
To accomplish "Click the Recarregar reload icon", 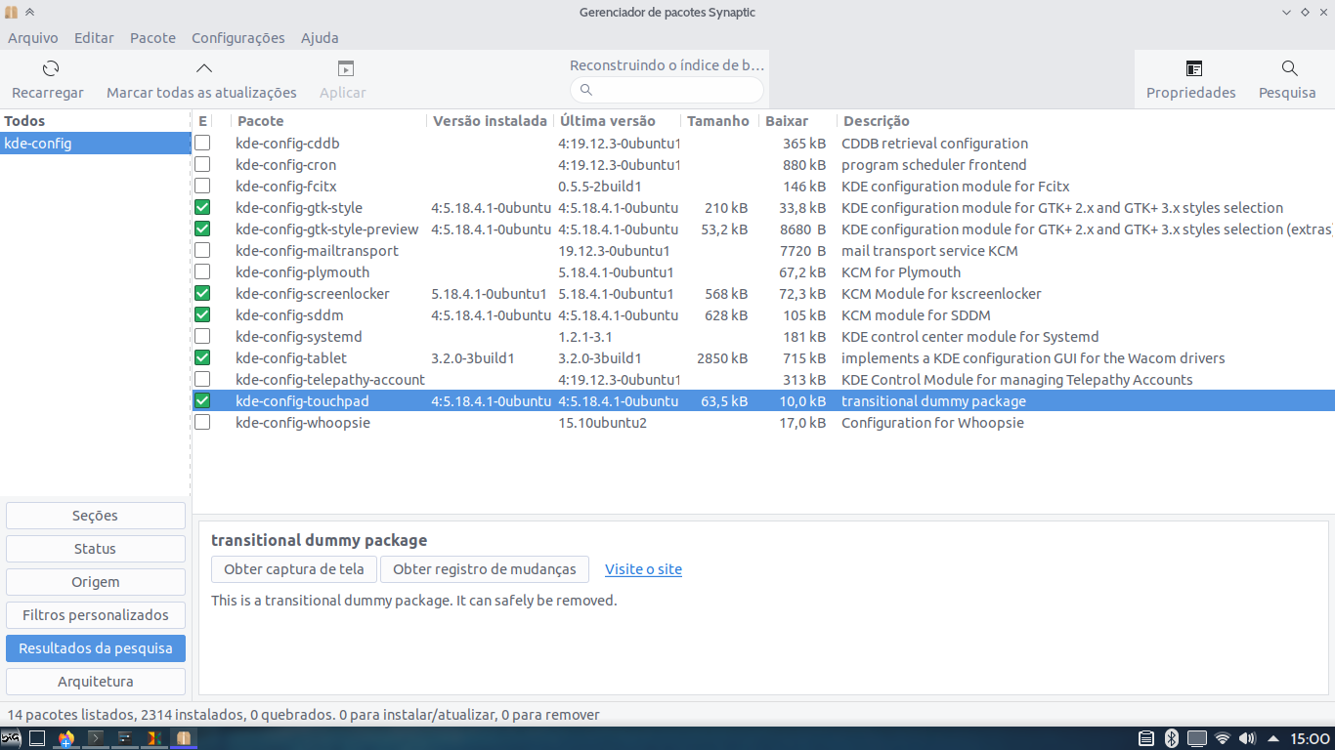I will [51, 68].
